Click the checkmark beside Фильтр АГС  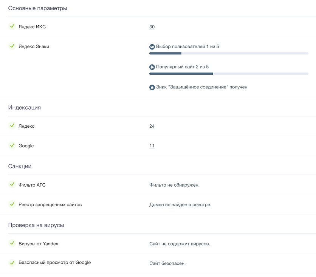pos(12,184)
